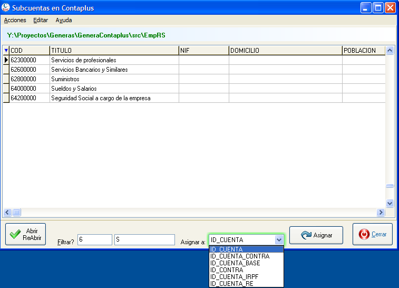Image resolution: width=399 pixels, height=288 pixels.
Task: Click the Asignar button
Action: pyautogui.click(x=316, y=235)
